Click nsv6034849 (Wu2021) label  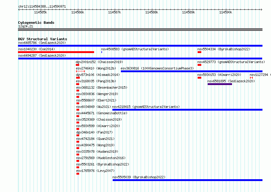[x=93, y=107]
